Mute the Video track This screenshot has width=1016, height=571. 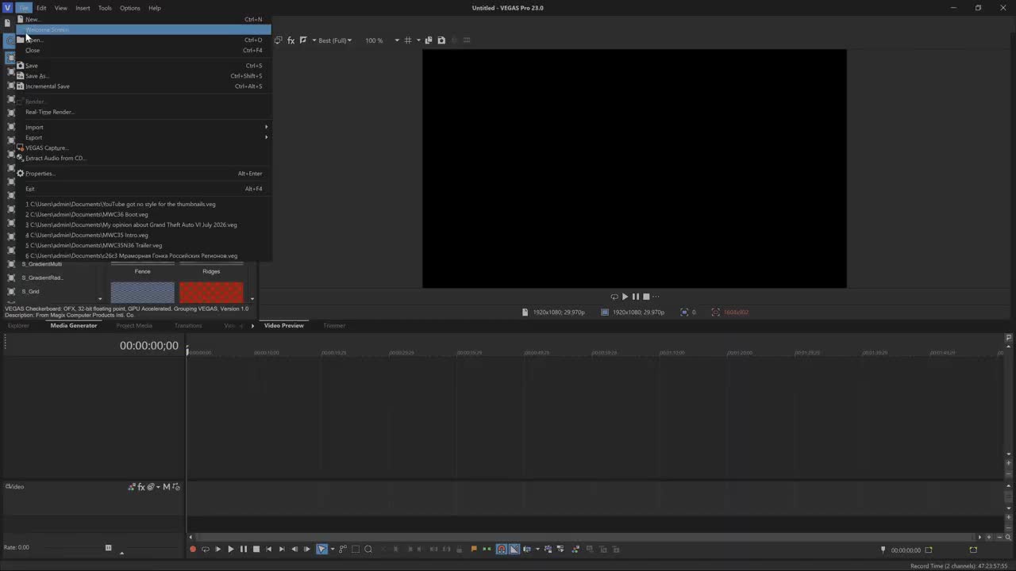coord(167,487)
